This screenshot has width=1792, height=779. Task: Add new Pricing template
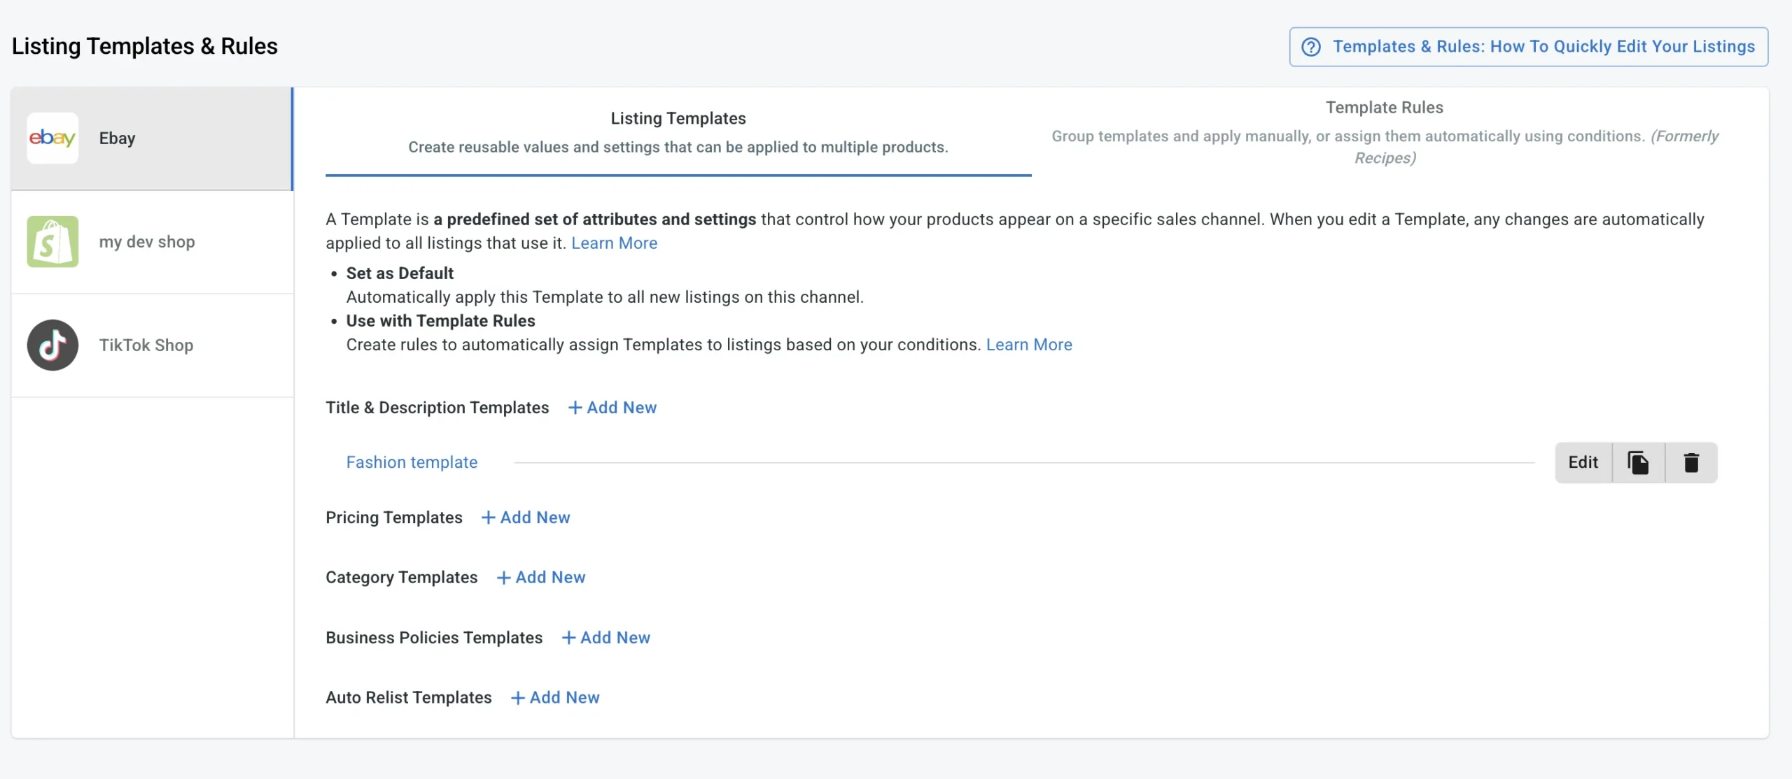point(526,517)
